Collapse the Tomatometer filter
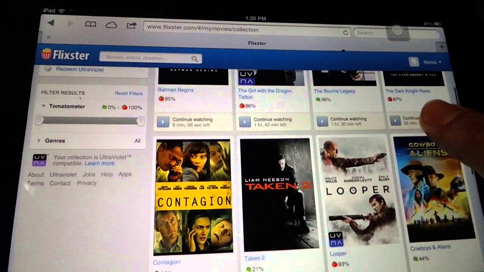The image size is (484, 272). tap(43, 106)
